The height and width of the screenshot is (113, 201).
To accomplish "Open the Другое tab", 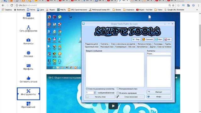I will coord(153,47).
